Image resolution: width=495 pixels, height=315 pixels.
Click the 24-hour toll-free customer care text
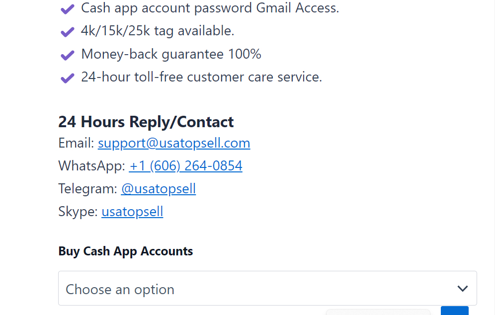pos(201,78)
